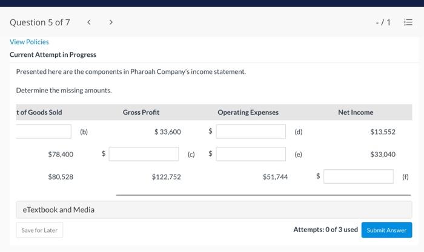Click the Question 5 of 7 title
Image resolution: width=424 pixels, height=252 pixels.
[x=40, y=23]
